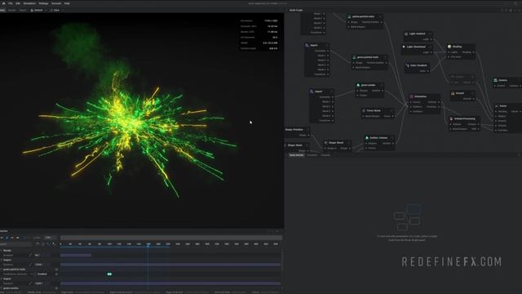Collapse the green particle trails timeline group

(x=2, y=269)
